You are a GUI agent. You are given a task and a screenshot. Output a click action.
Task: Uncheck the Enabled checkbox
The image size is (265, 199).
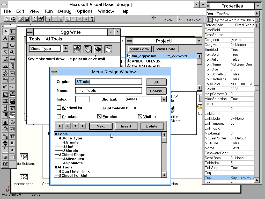click(x=99, y=116)
